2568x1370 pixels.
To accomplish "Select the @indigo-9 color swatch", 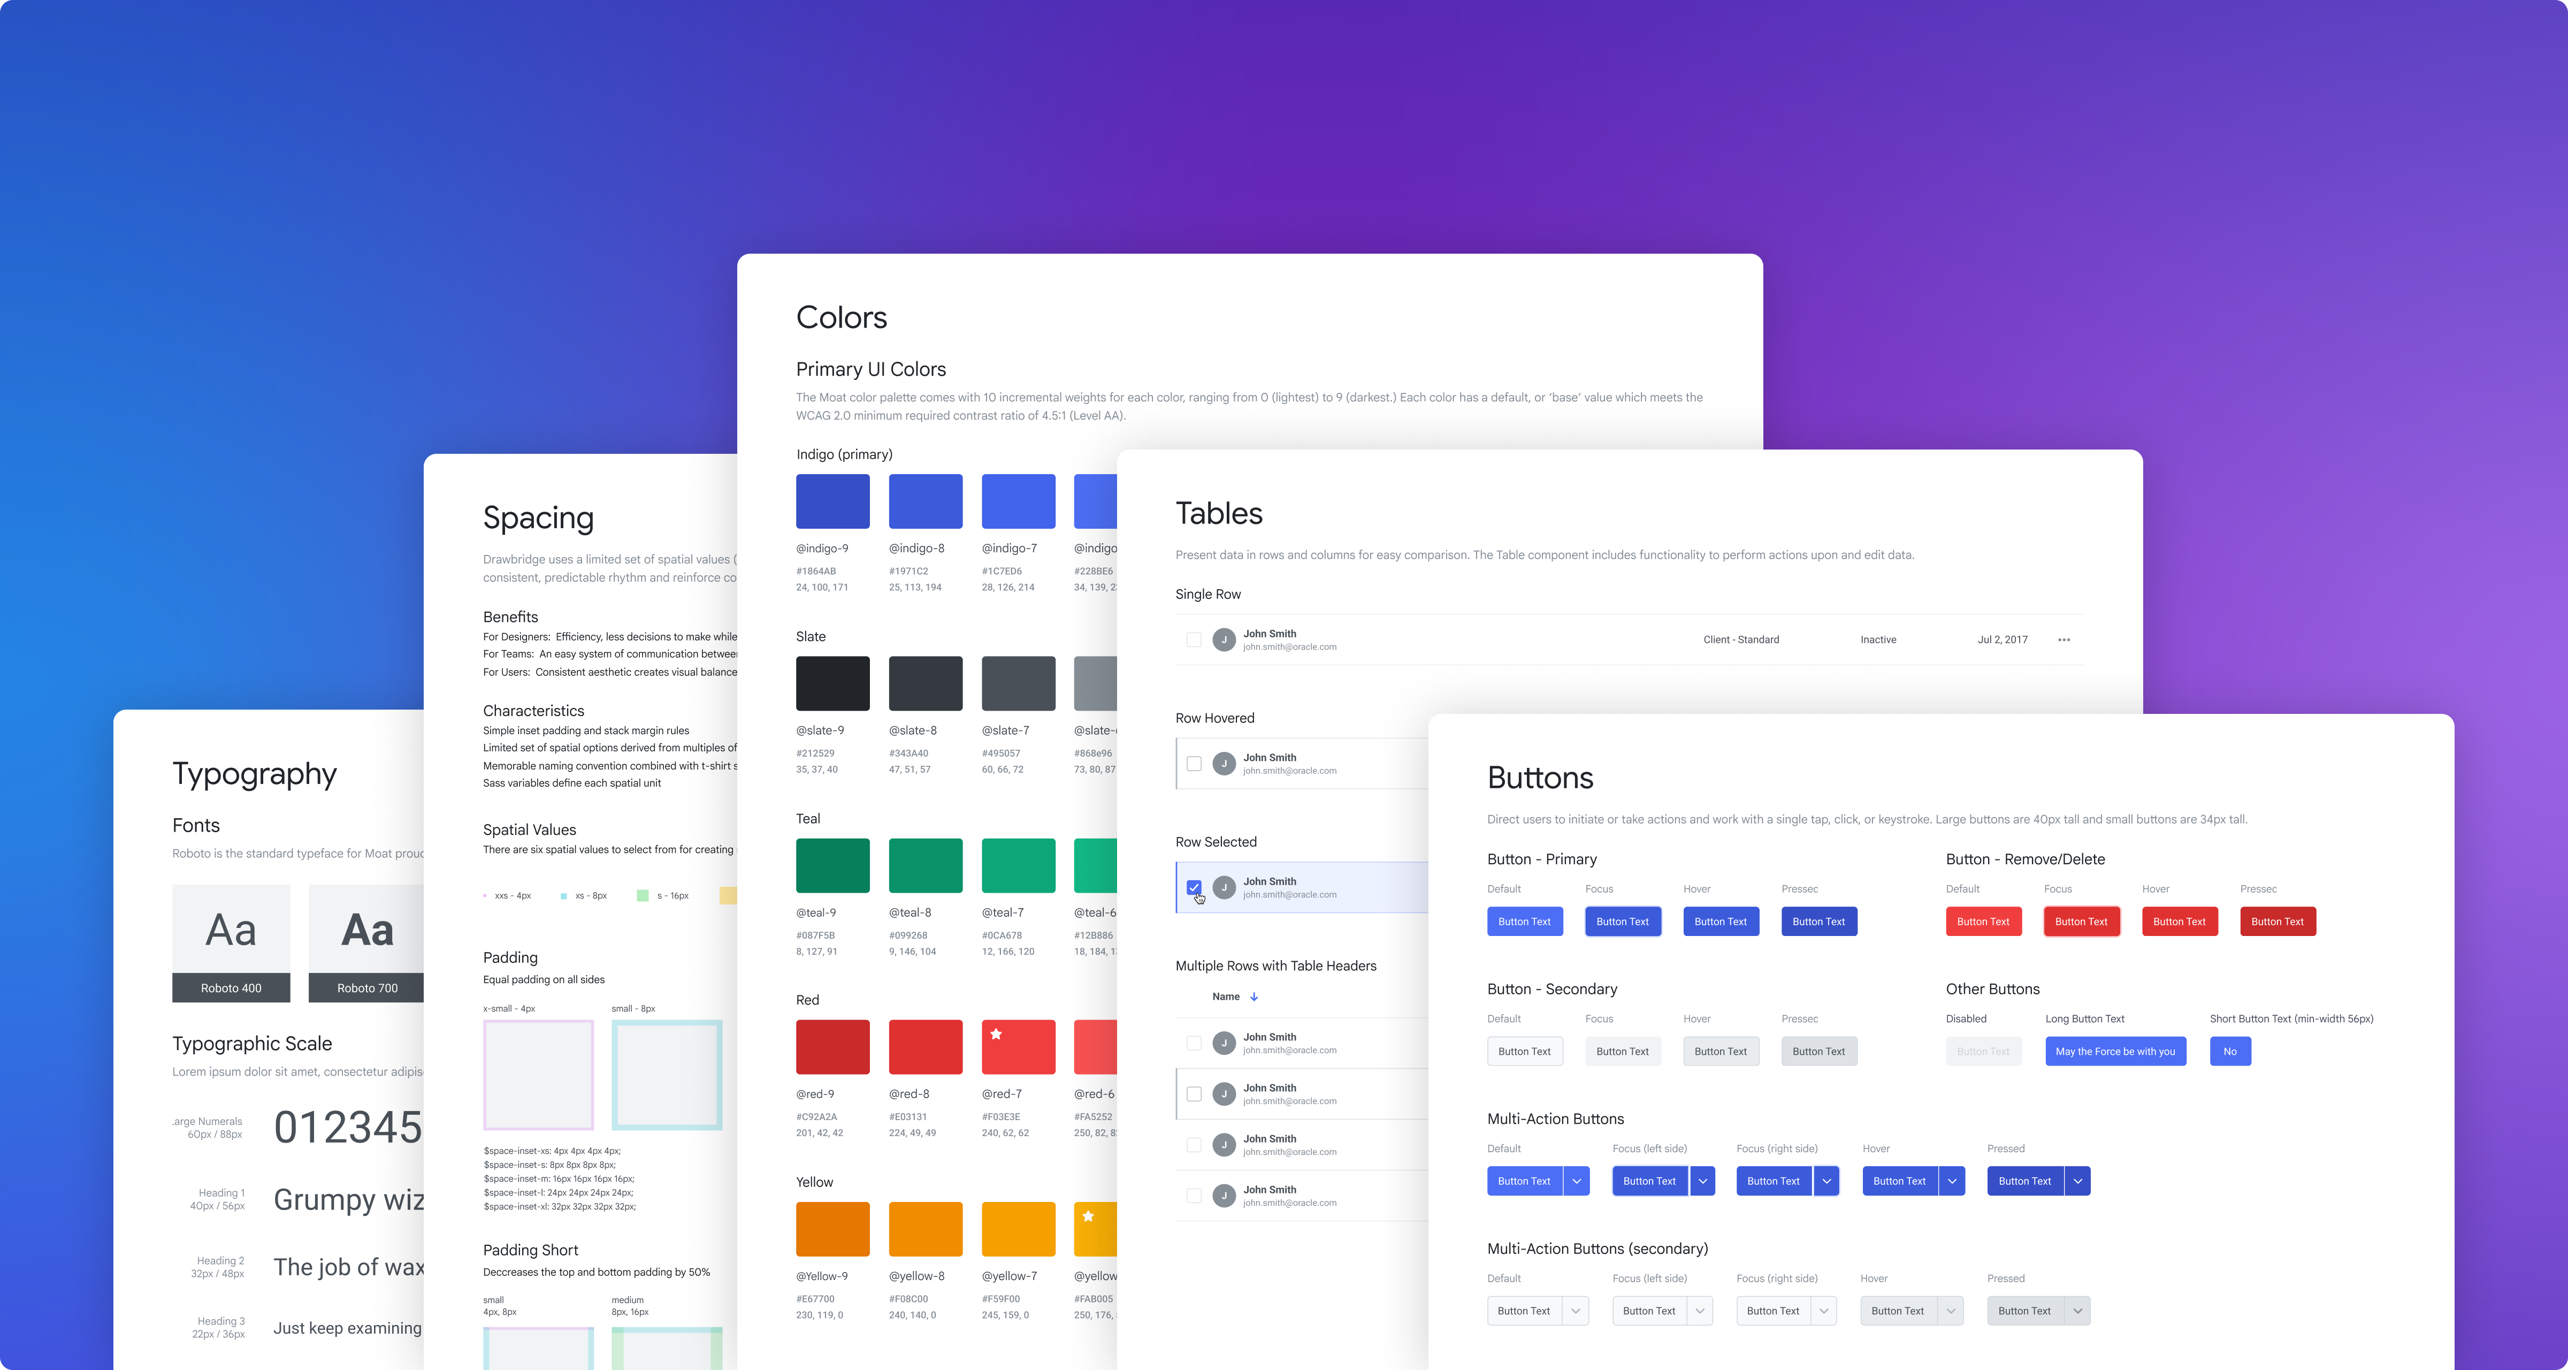I will click(832, 501).
